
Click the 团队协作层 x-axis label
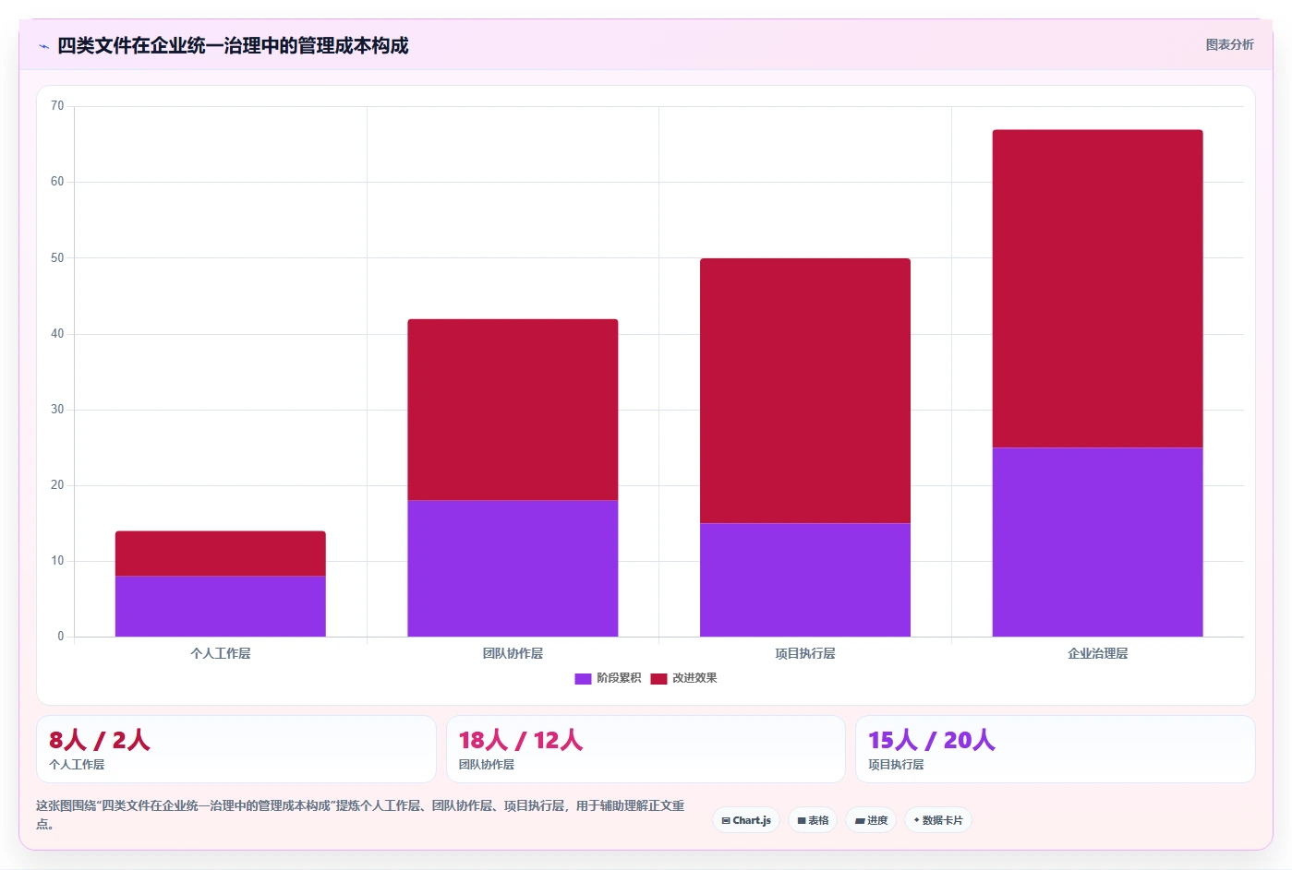click(513, 653)
